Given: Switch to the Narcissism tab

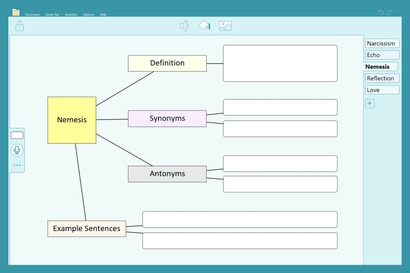Looking at the screenshot, I should [x=382, y=43].
